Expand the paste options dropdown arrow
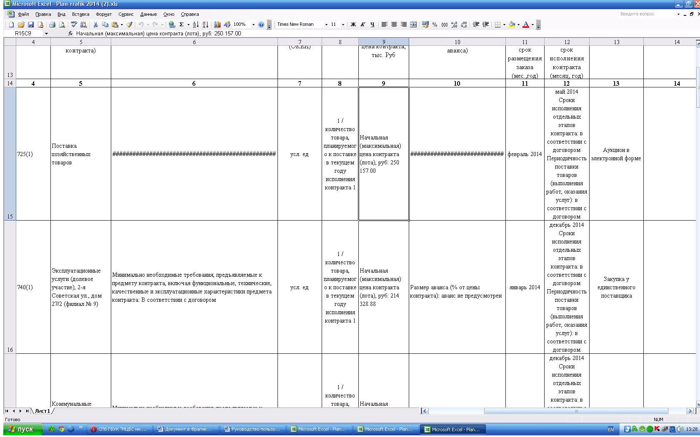The width and height of the screenshot is (700, 437). coord(122,25)
